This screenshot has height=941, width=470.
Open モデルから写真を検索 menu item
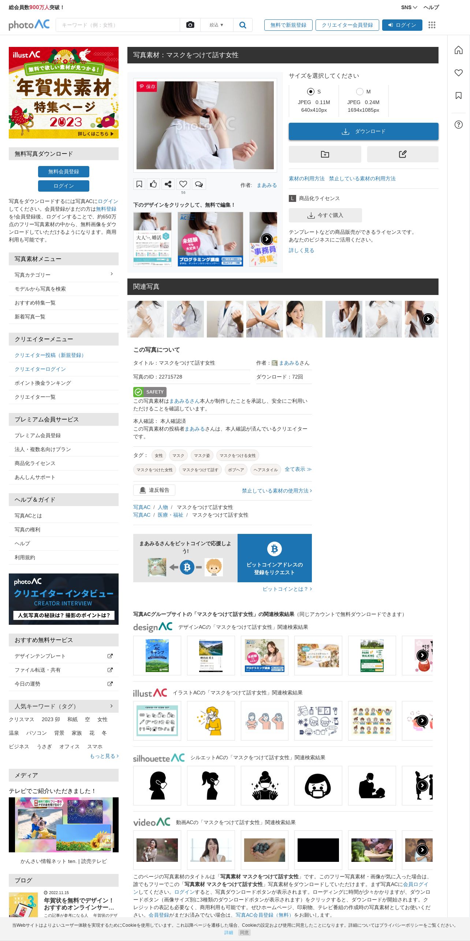(64, 289)
